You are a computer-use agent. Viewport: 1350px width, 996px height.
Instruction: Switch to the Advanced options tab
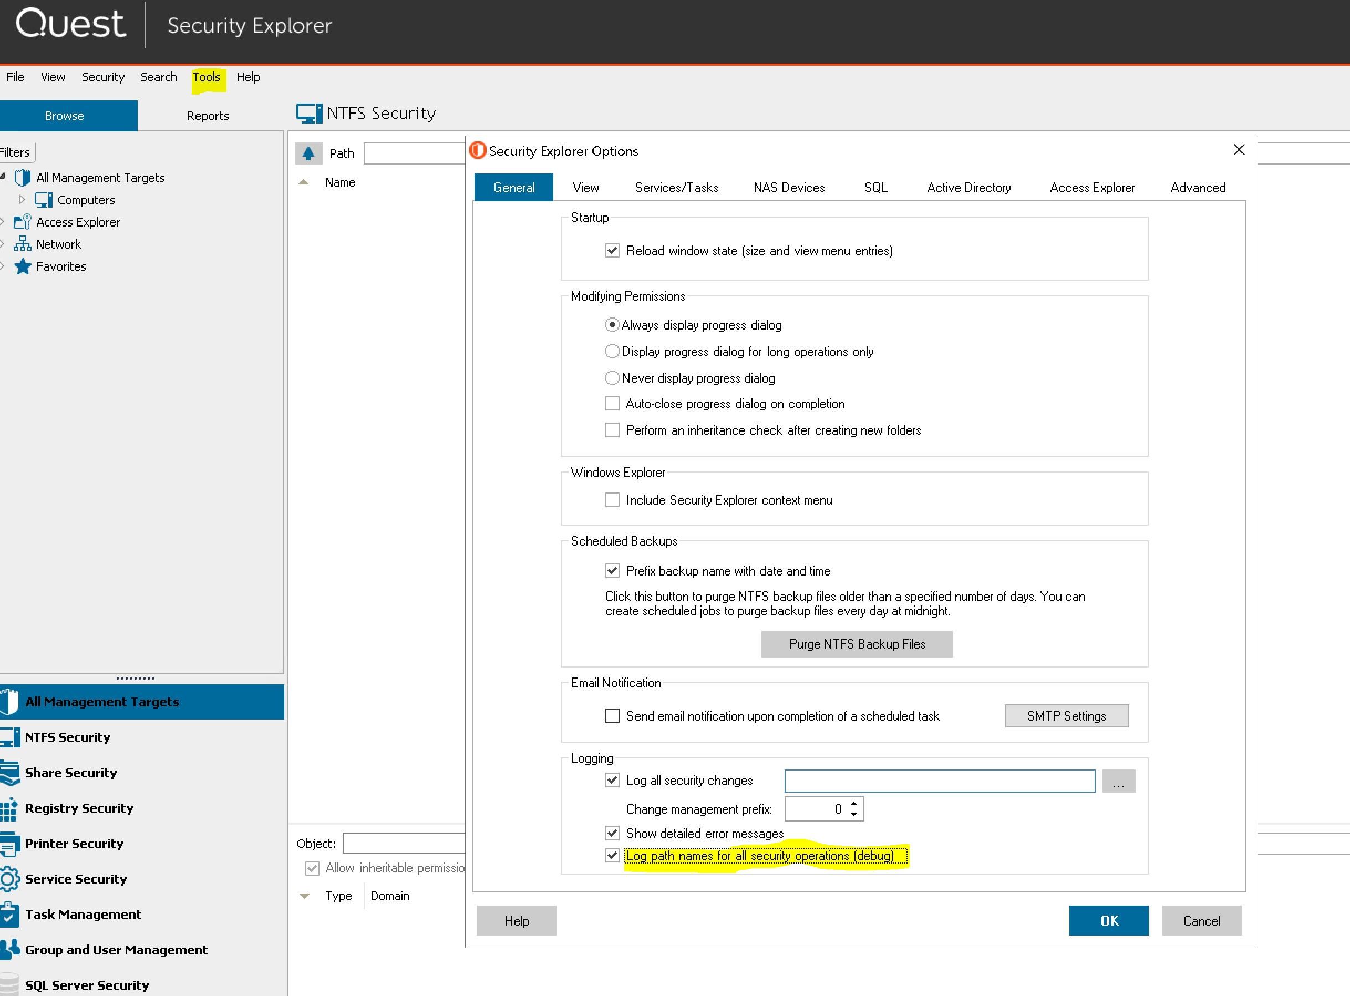coord(1198,187)
